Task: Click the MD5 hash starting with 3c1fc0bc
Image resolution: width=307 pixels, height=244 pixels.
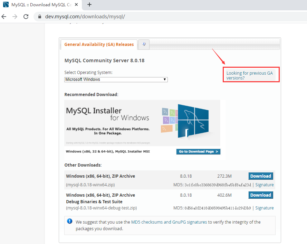Action: click(218, 185)
